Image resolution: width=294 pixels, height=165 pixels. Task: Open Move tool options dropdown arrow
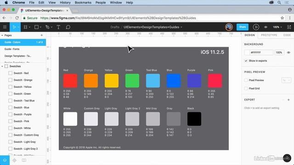(18, 27)
